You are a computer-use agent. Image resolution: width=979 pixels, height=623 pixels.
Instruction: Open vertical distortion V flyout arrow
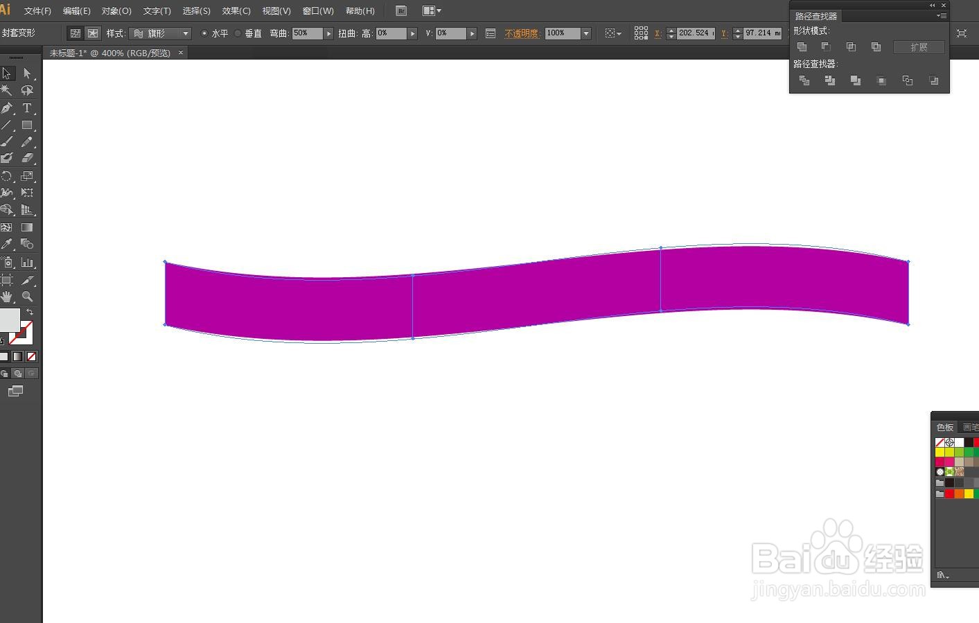click(473, 33)
